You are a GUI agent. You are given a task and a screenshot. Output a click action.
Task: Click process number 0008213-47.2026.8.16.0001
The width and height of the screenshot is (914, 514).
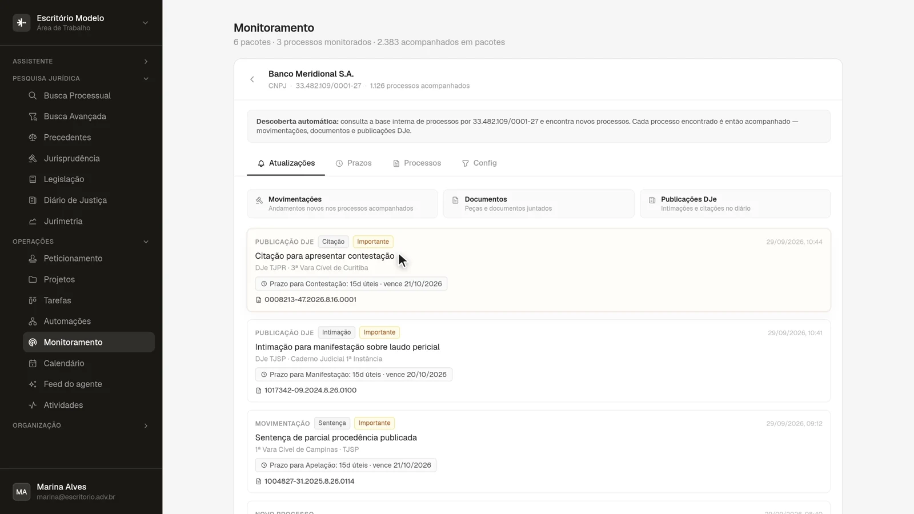pos(310,299)
